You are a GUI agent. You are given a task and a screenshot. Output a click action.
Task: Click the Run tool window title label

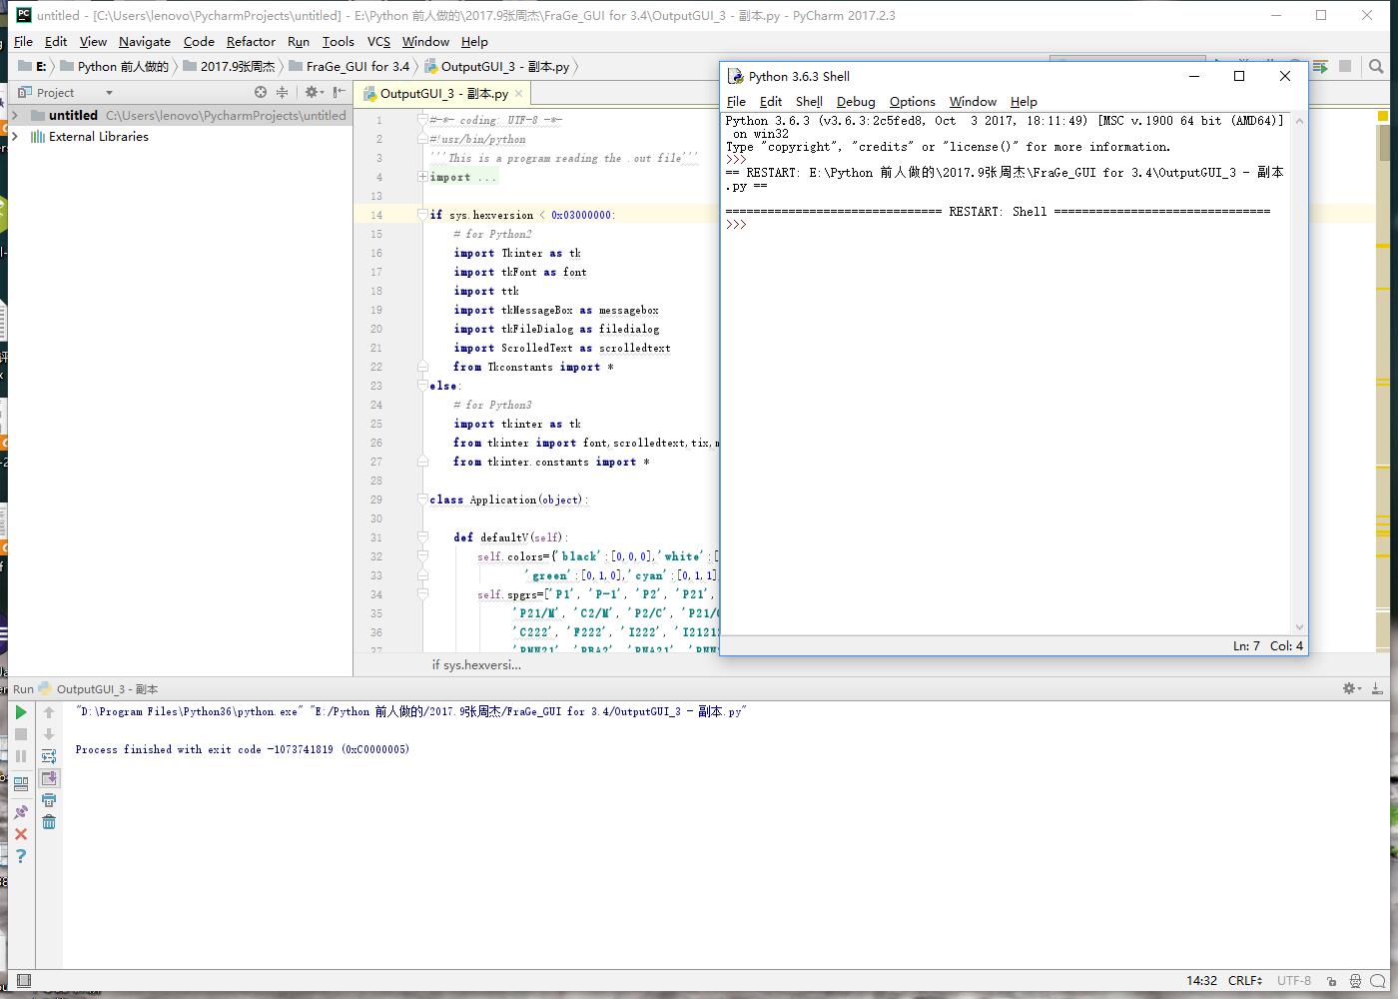pyautogui.click(x=23, y=688)
